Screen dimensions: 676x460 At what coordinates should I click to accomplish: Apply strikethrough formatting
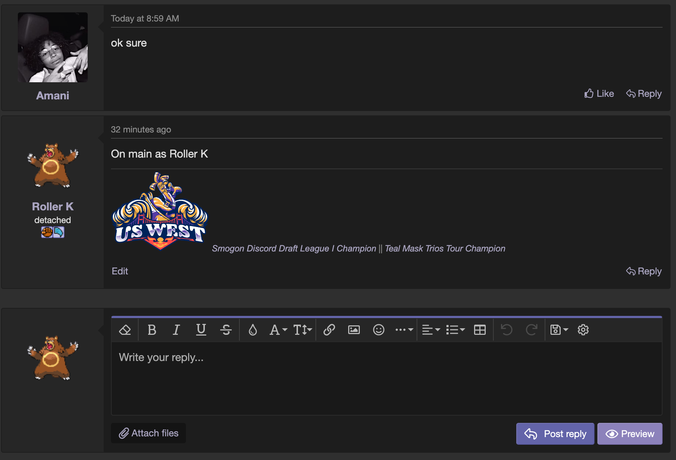pyautogui.click(x=226, y=330)
